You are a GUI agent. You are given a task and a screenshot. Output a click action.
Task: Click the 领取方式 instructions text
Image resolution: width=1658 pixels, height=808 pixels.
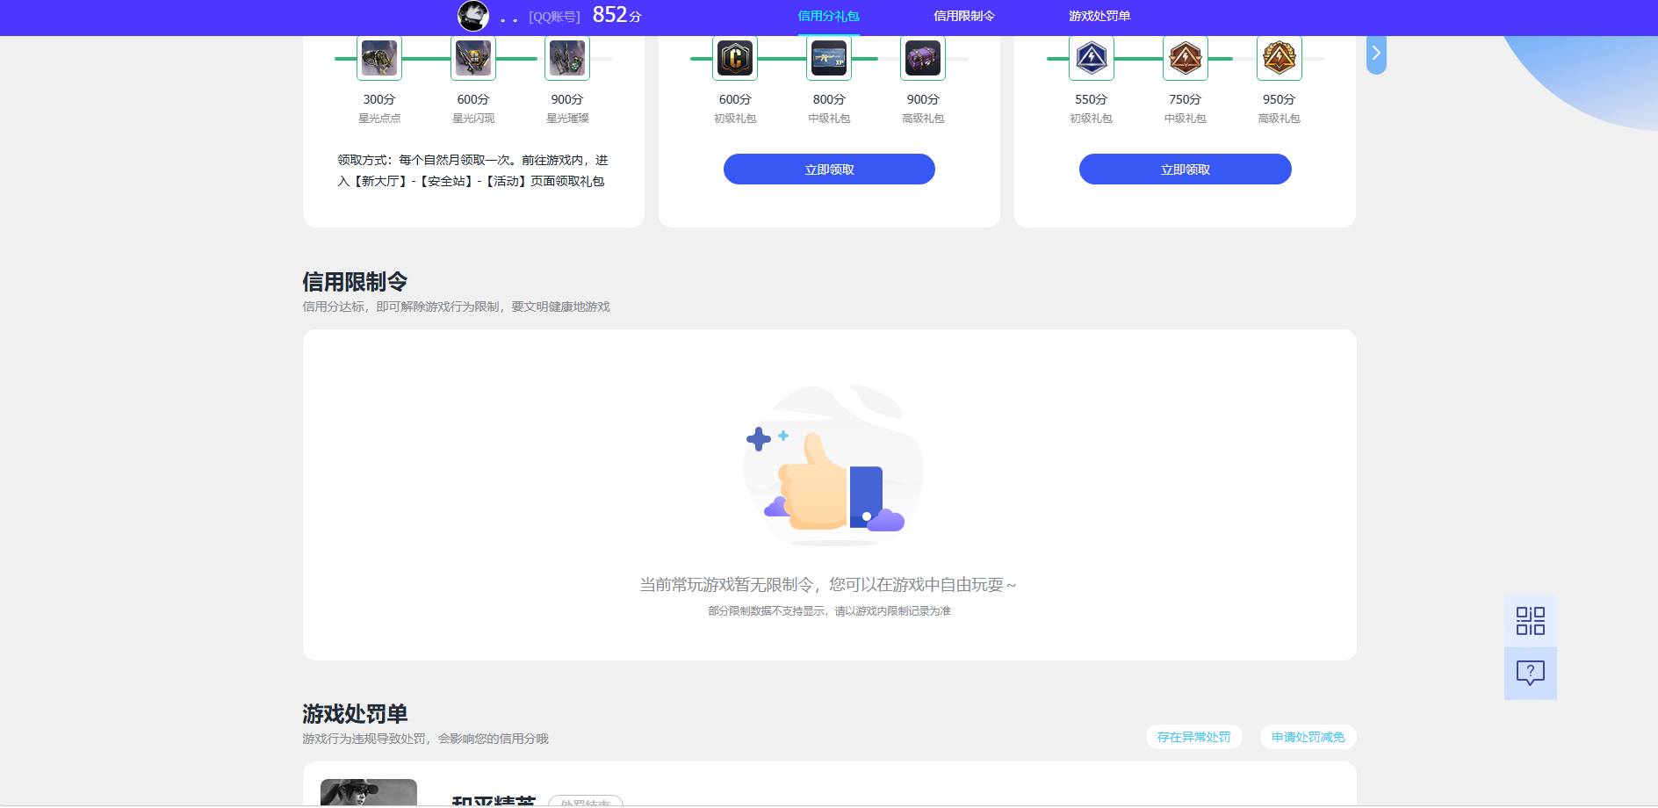pyautogui.click(x=472, y=170)
